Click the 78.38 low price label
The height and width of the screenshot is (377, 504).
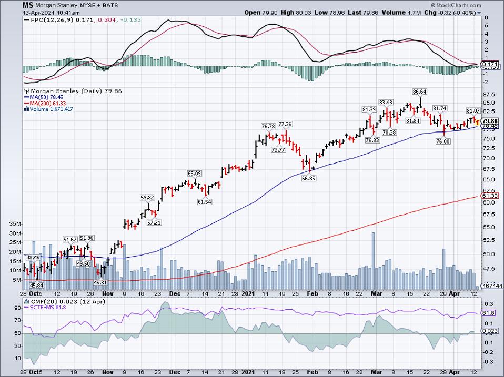click(x=389, y=133)
